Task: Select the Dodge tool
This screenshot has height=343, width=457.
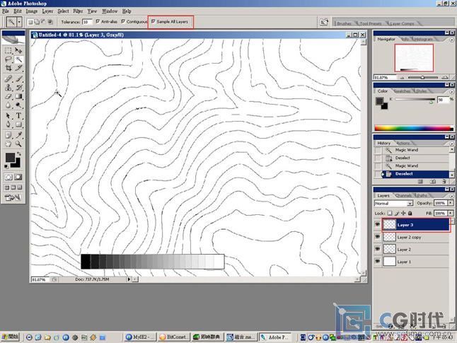Action: coord(18,105)
